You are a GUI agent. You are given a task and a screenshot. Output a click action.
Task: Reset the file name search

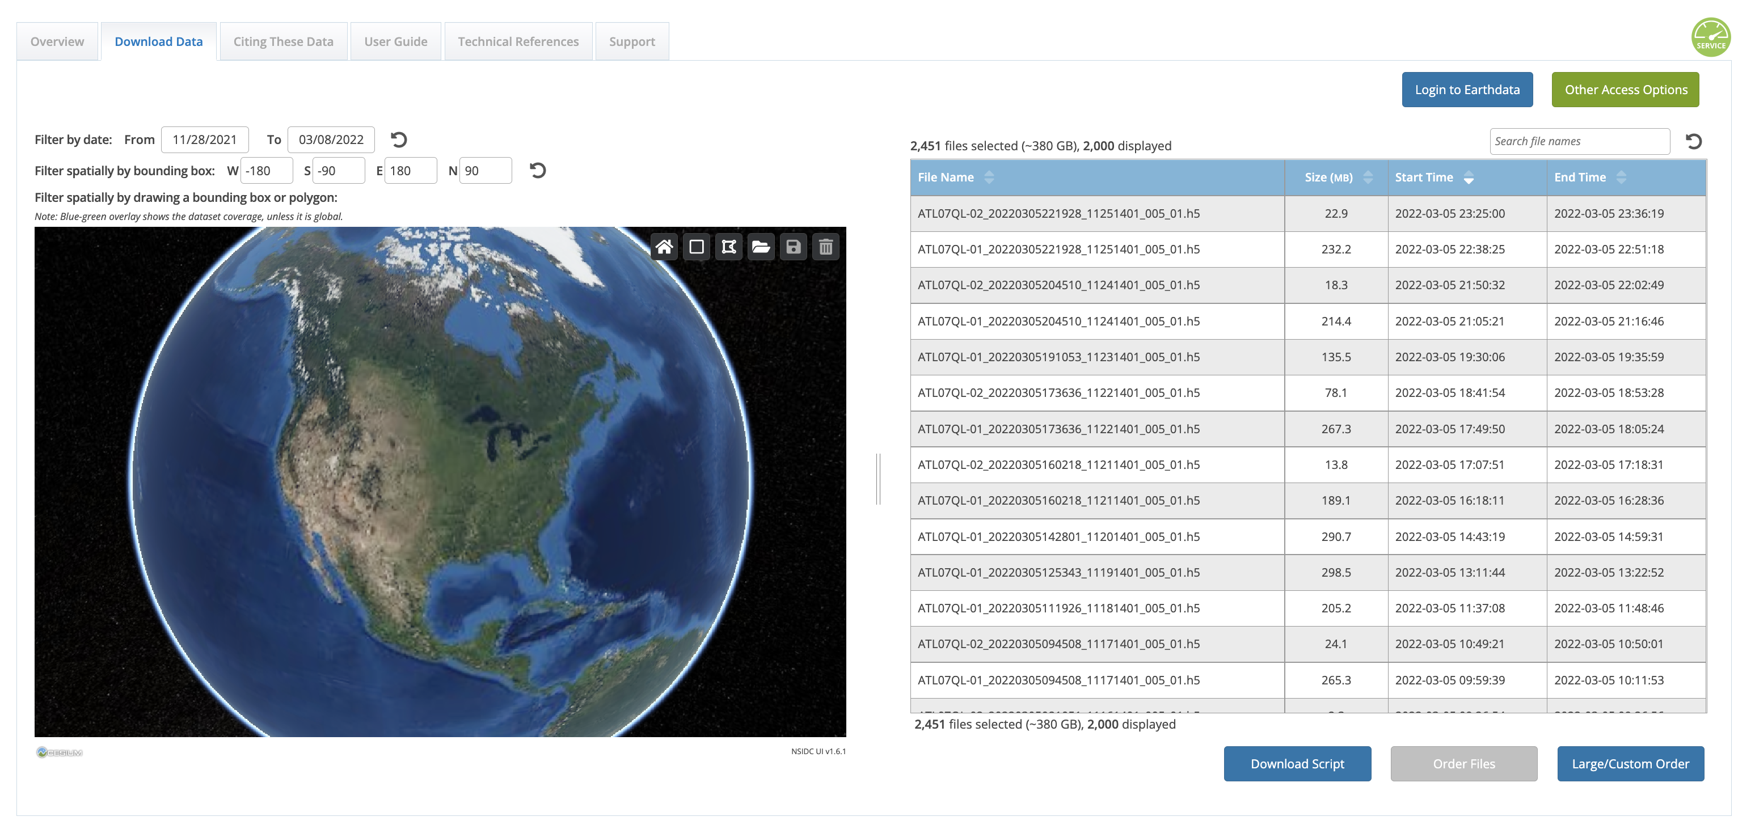point(1694,141)
